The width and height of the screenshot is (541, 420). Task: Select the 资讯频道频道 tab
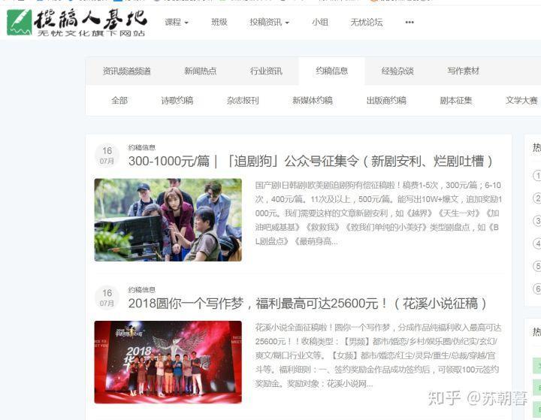127,71
